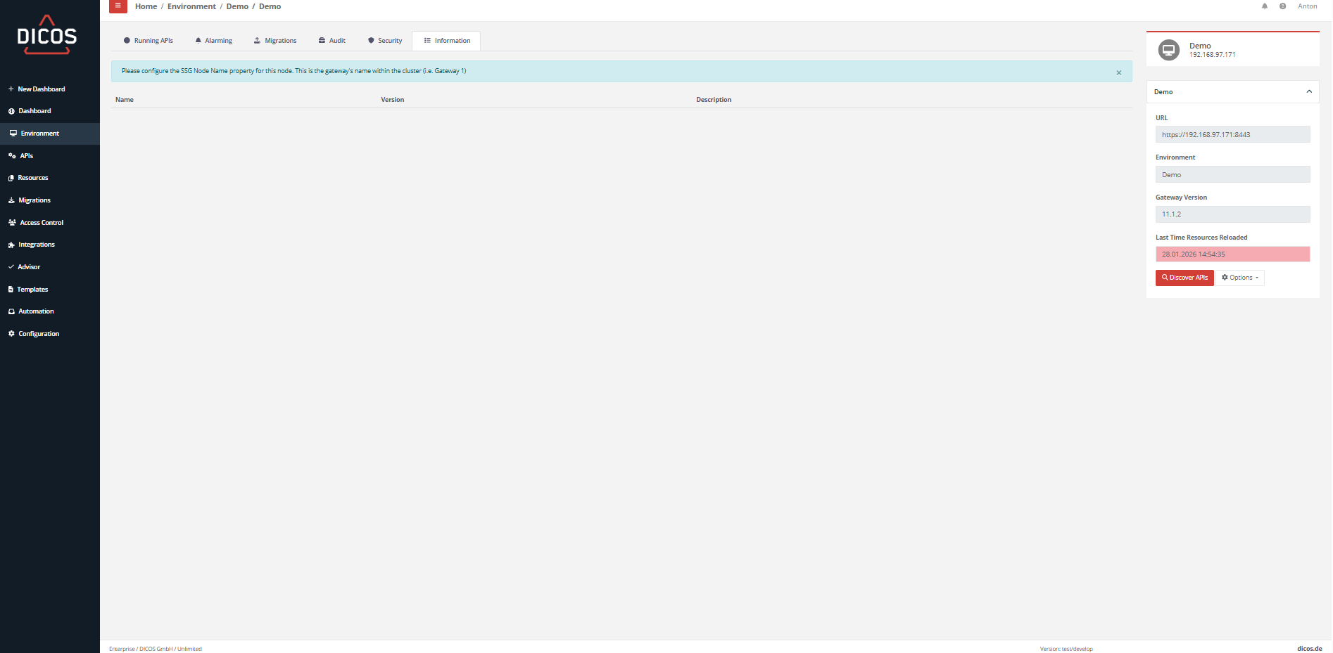Screen dimensions: 1333x653
Task: Click the New Dashboard plus icon
Action: [x=11, y=89]
